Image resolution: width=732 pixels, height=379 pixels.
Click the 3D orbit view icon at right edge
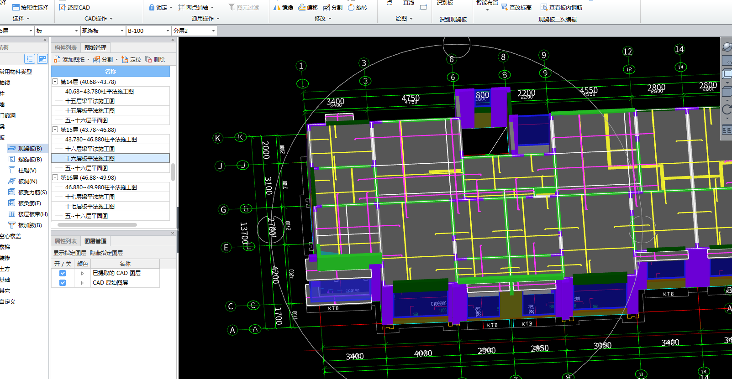(727, 47)
